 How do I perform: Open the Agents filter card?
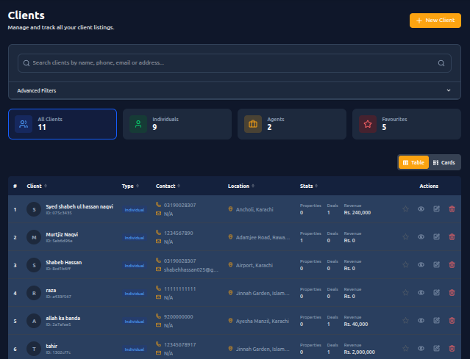(291, 124)
